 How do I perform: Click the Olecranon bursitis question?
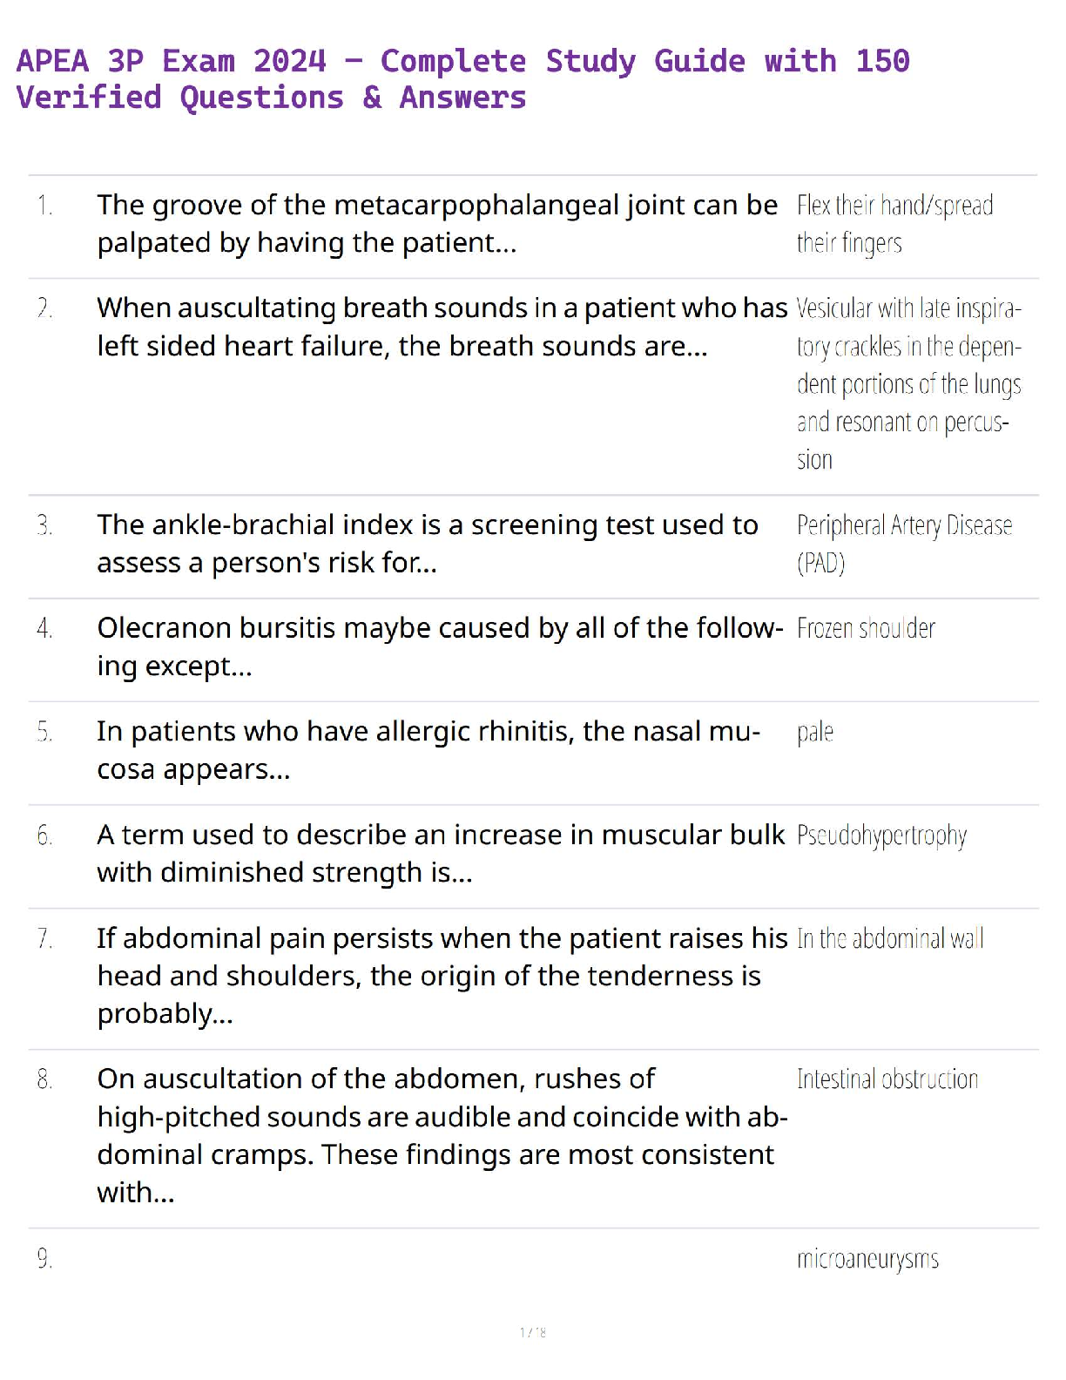coord(440,646)
